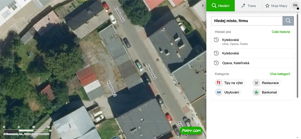
Task: Switch to the Hledání tab
Action: click(220, 6)
